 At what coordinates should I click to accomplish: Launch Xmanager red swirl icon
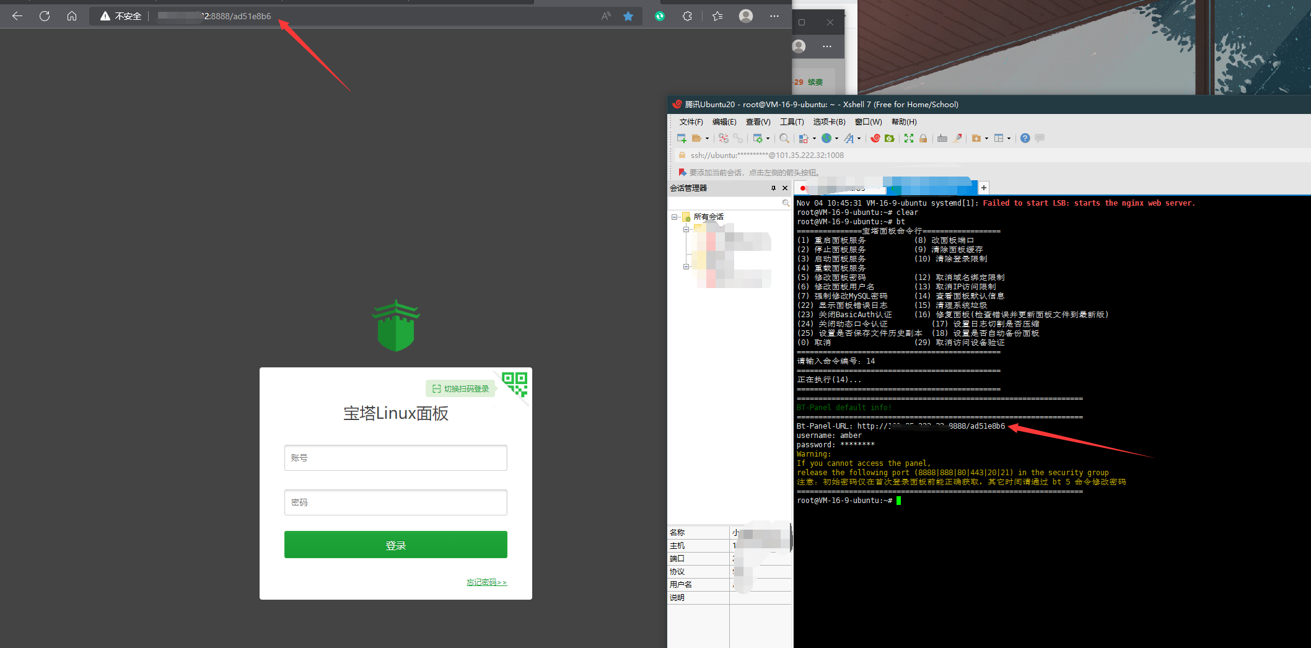point(875,138)
